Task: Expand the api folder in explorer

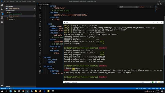Action: tap(20, 12)
